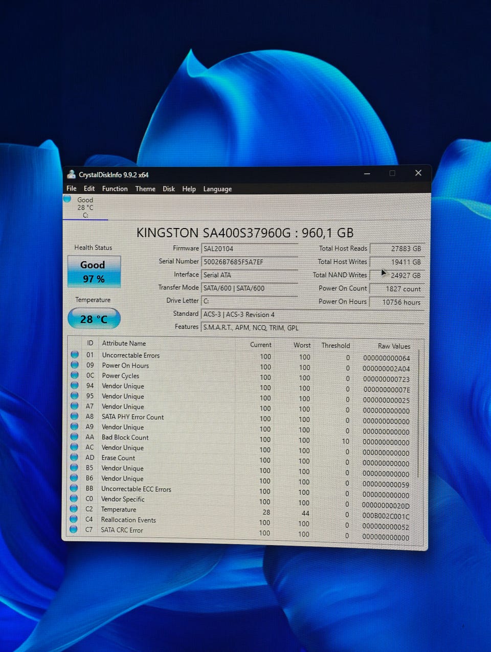Open the File menu
This screenshot has width=491, height=652.
coord(72,188)
